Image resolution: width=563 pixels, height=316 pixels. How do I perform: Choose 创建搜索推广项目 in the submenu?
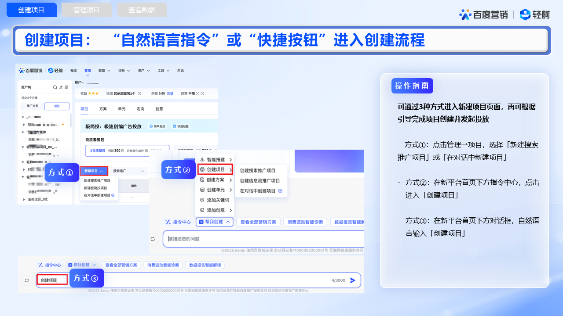point(258,170)
